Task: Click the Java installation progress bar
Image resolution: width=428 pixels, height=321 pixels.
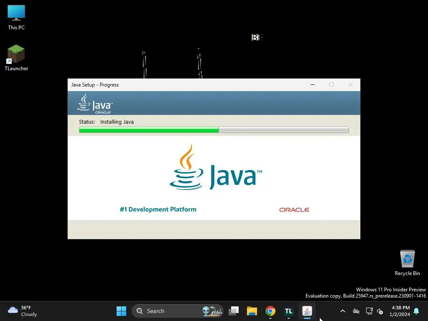Action: click(214, 130)
